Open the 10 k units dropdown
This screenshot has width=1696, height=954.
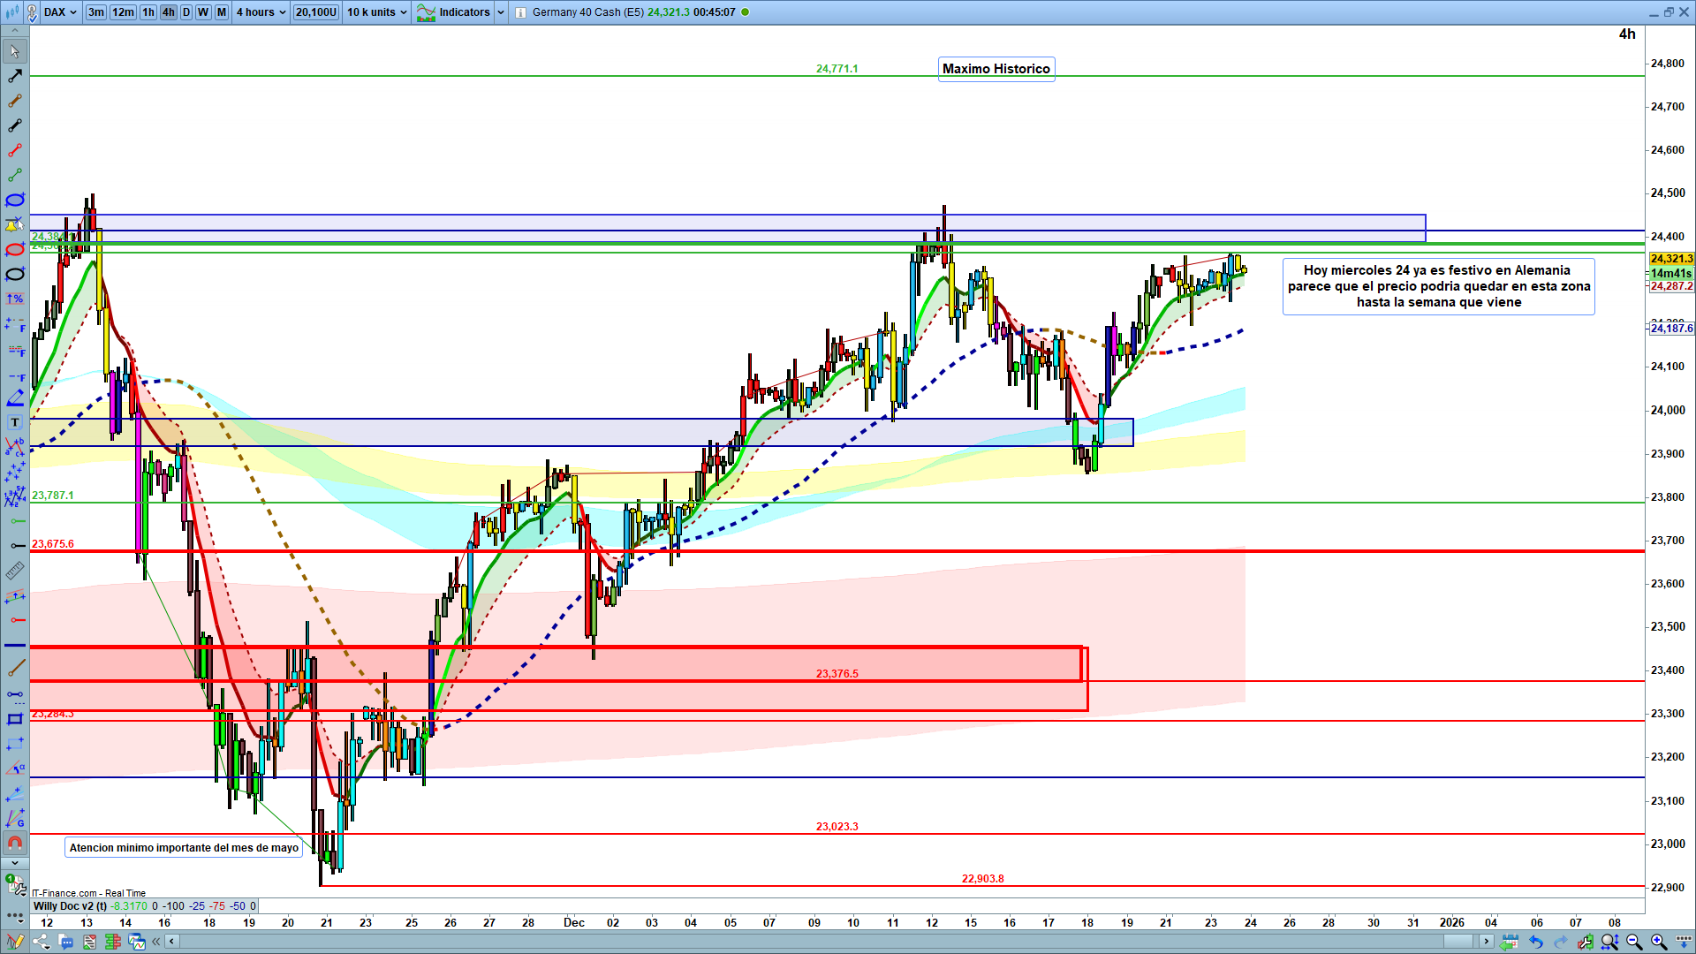[376, 12]
